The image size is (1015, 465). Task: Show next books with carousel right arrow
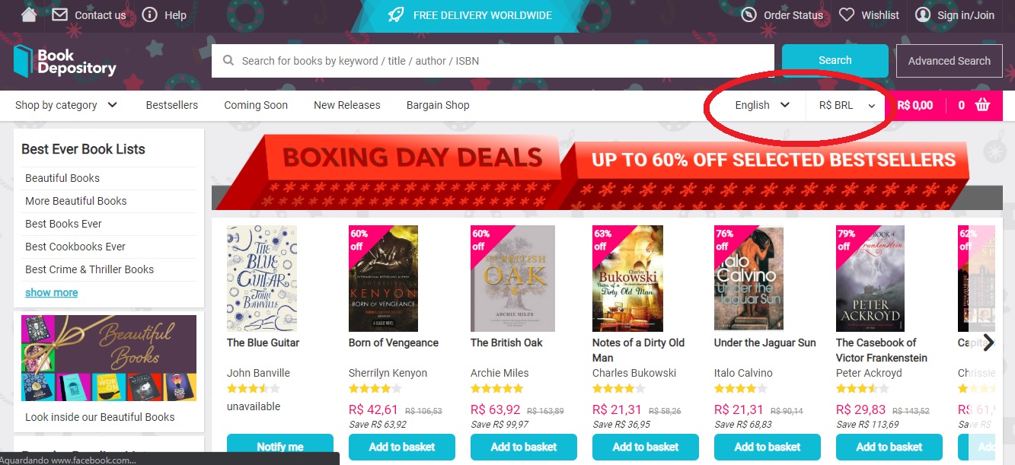(988, 342)
